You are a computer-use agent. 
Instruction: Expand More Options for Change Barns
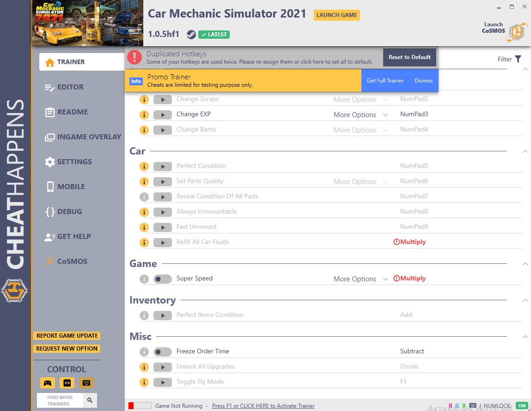click(x=360, y=130)
